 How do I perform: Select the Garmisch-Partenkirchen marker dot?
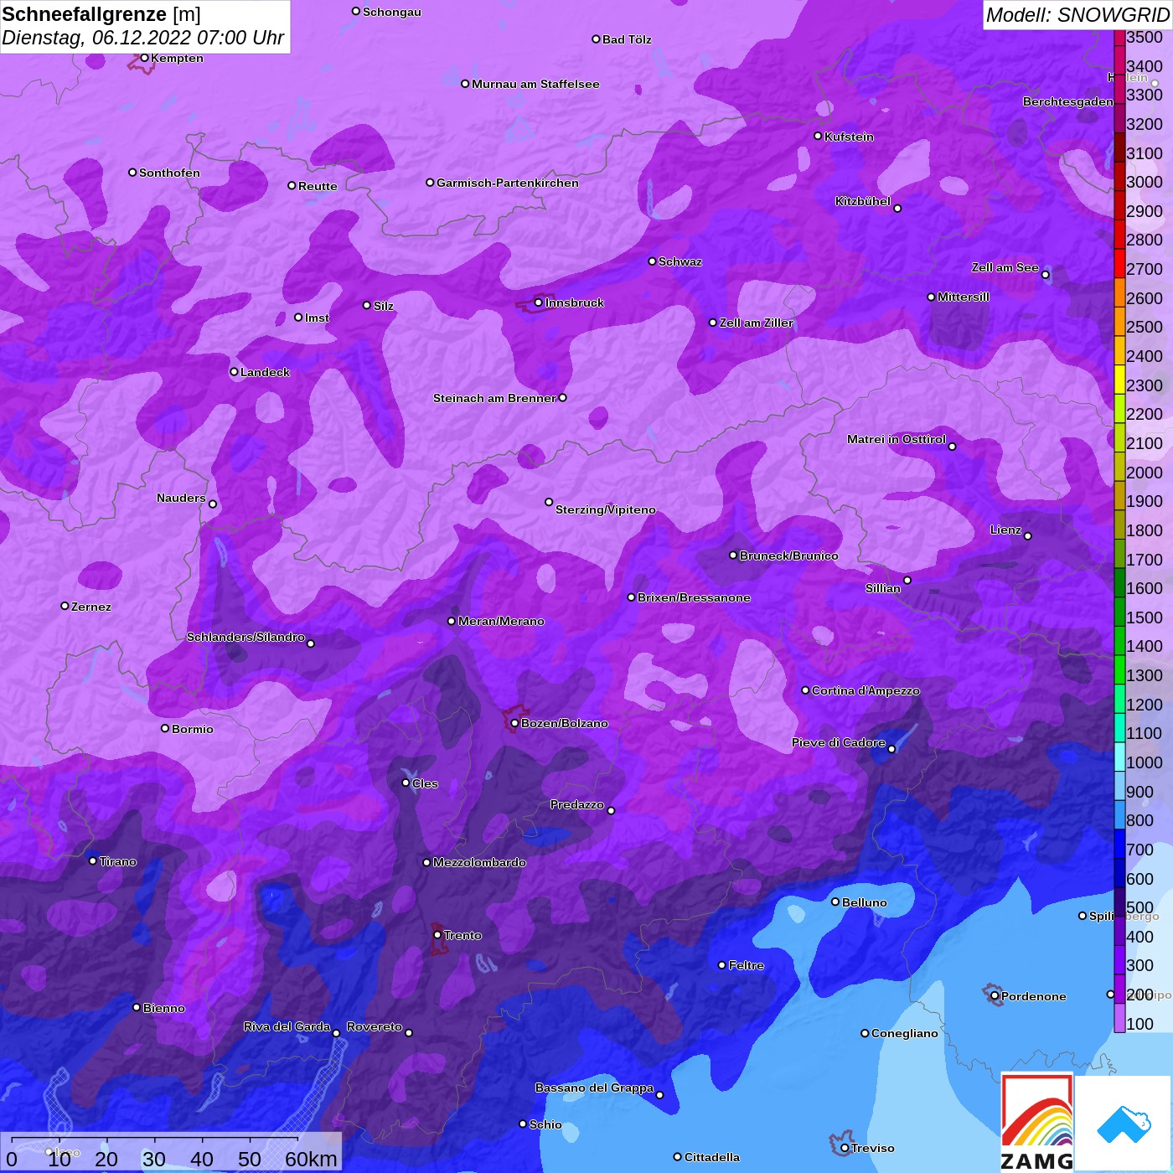(x=430, y=183)
